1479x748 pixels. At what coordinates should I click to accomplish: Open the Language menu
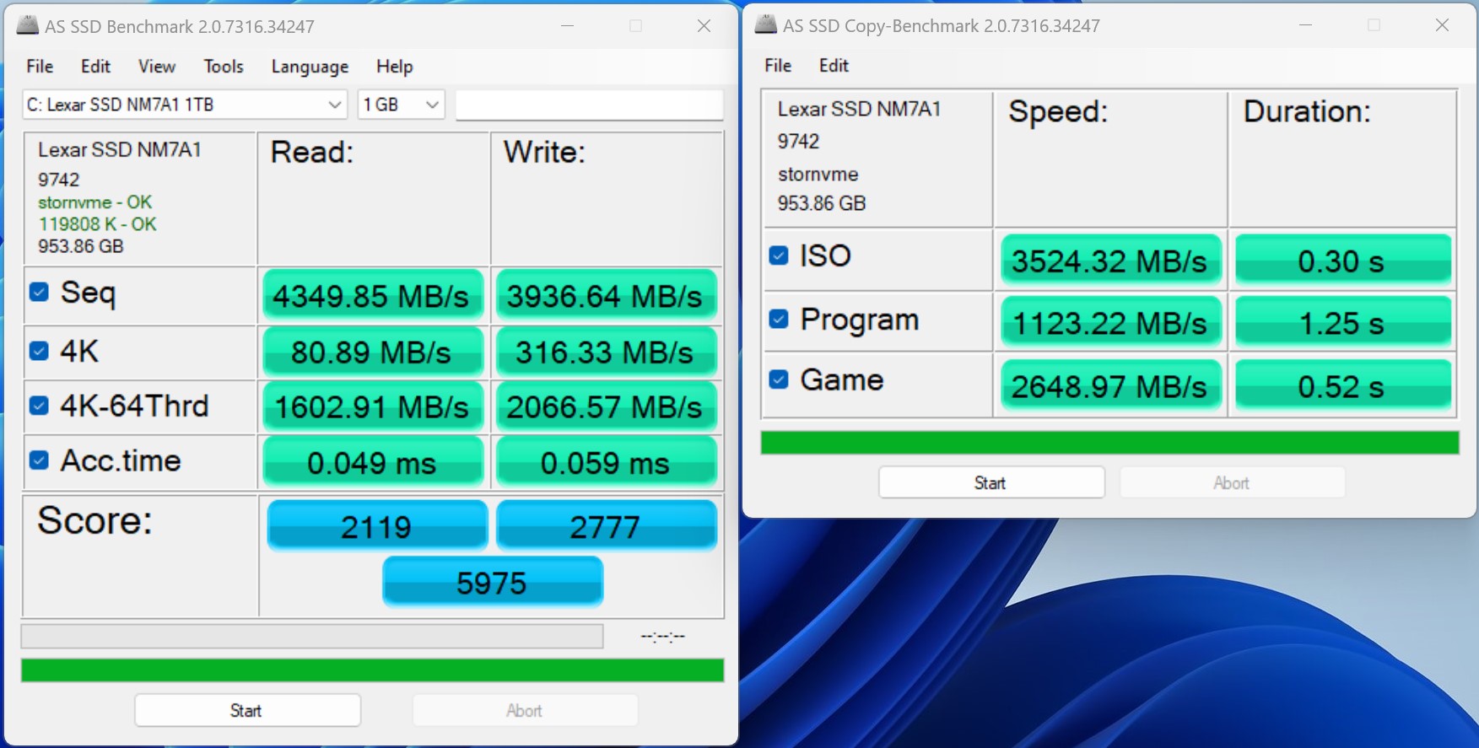pos(310,67)
